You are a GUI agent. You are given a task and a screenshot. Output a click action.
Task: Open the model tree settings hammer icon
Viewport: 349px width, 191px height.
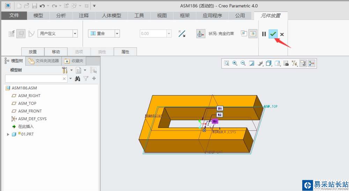(65, 70)
